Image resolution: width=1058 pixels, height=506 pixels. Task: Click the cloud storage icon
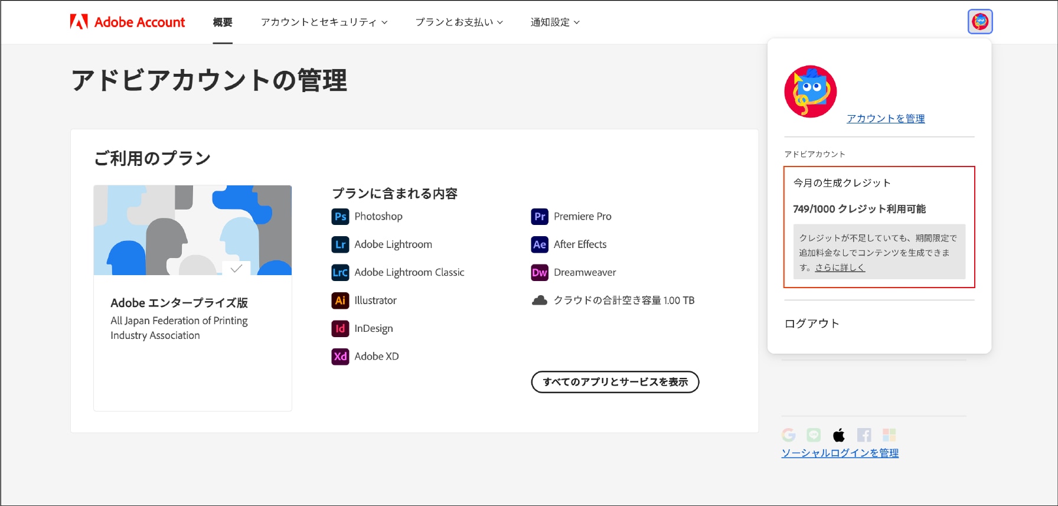540,301
